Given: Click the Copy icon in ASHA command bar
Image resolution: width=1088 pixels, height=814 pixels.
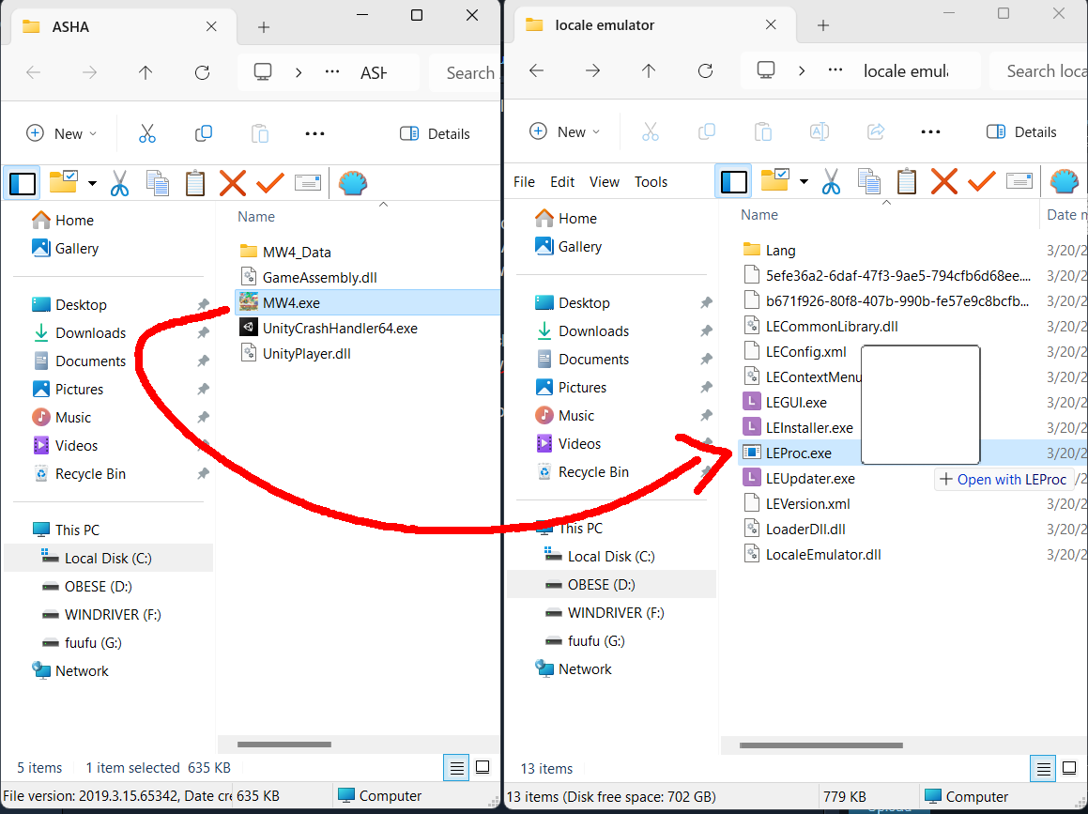Looking at the screenshot, I should [x=204, y=133].
